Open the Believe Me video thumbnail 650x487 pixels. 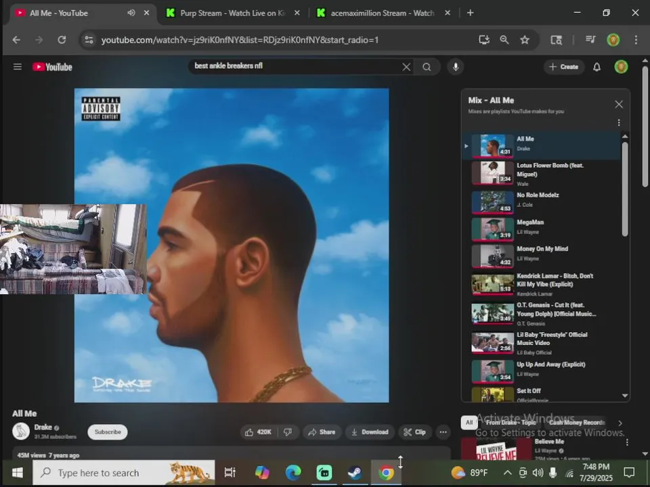pyautogui.click(x=496, y=449)
